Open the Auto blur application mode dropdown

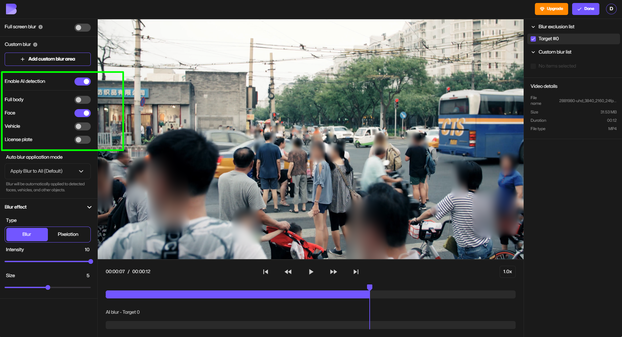[x=48, y=171]
